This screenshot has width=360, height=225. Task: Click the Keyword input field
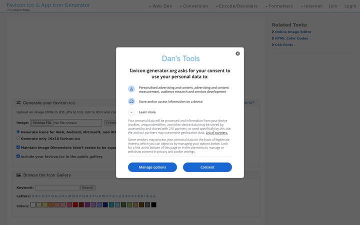[x=57, y=187]
